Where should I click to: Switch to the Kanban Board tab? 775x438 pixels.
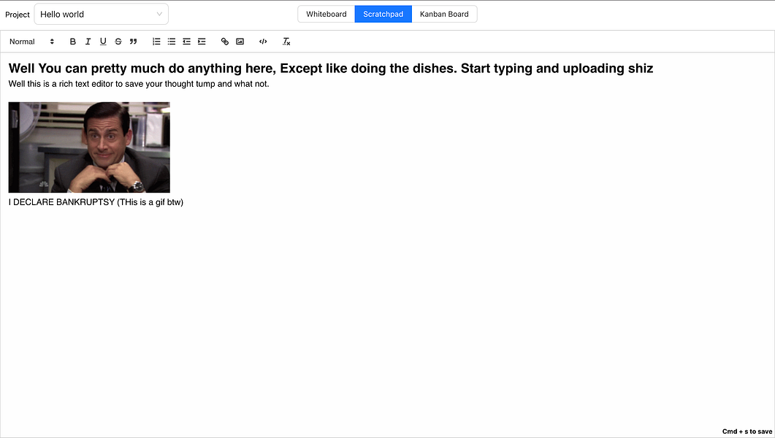tap(444, 14)
